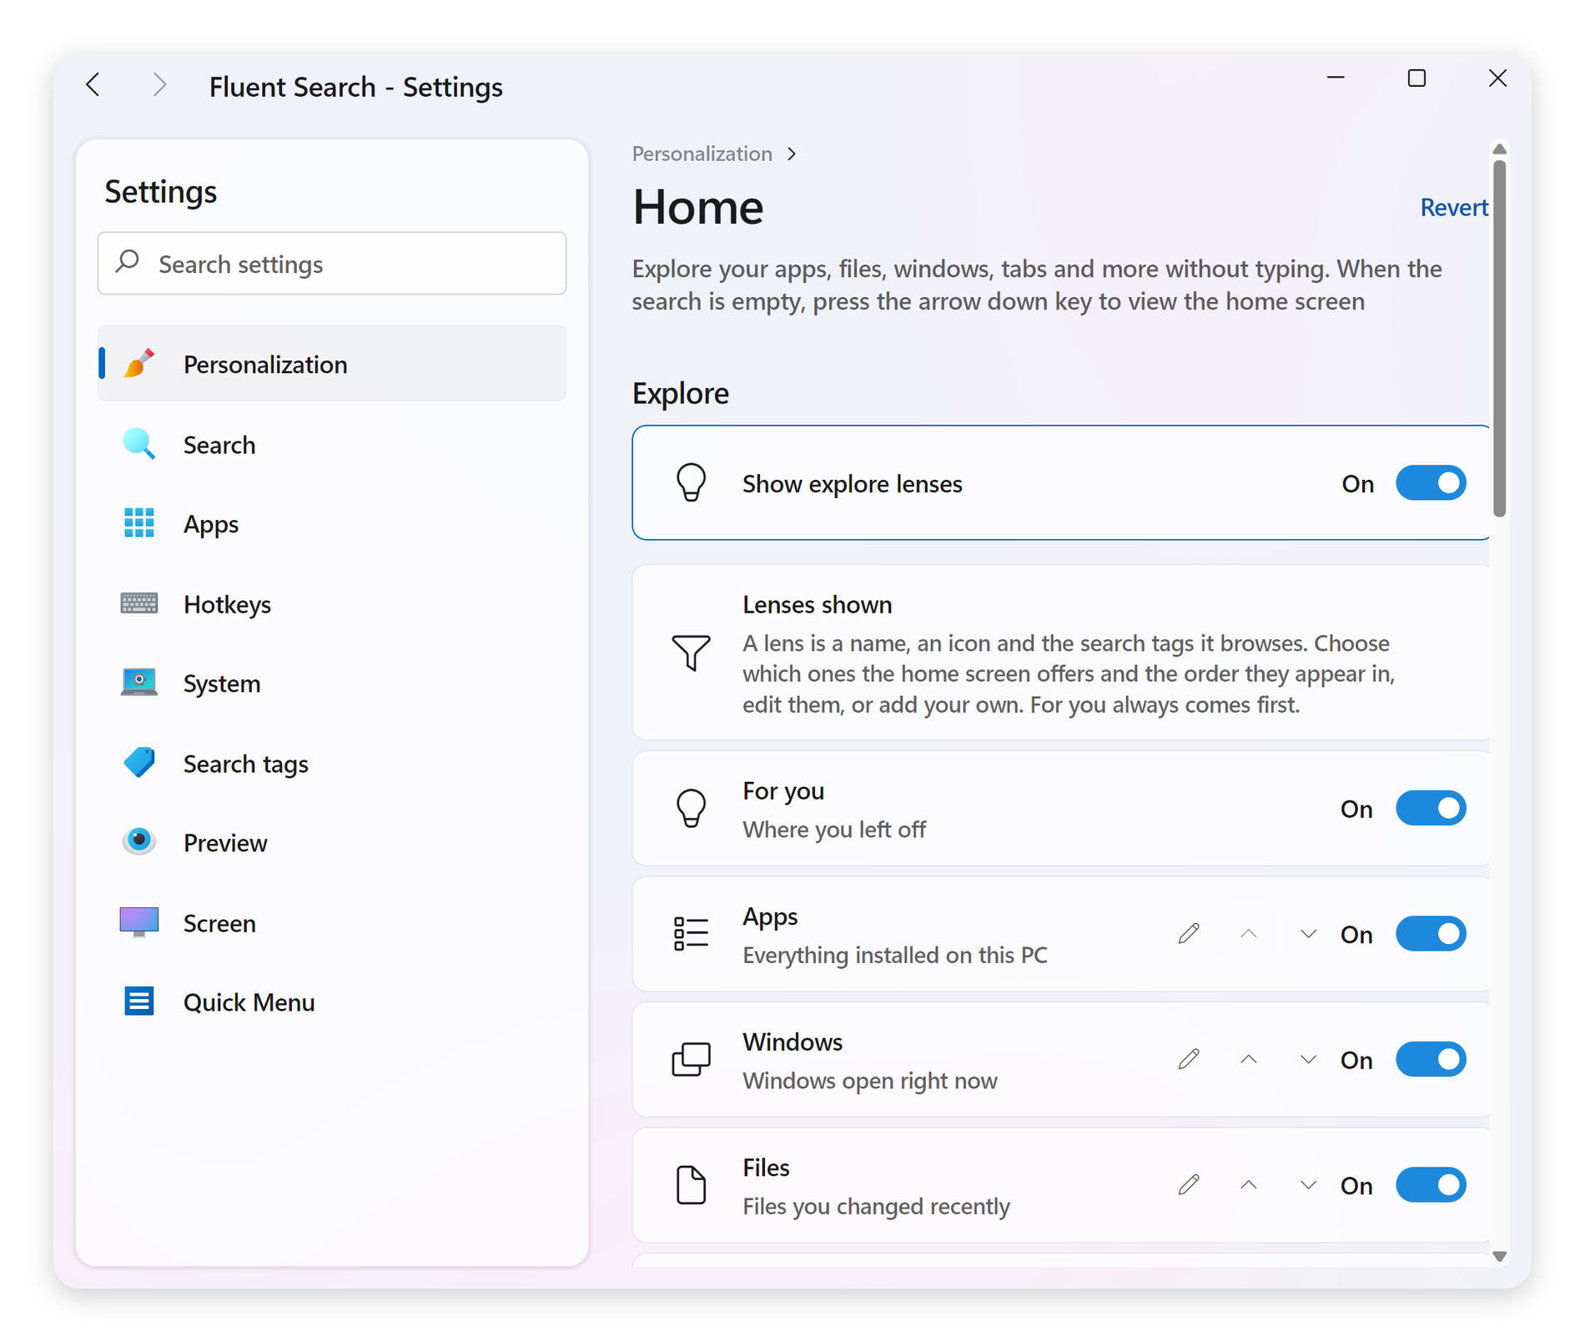Click the Personalization paintbrush icon
The image size is (1585, 1342).
pos(138,363)
